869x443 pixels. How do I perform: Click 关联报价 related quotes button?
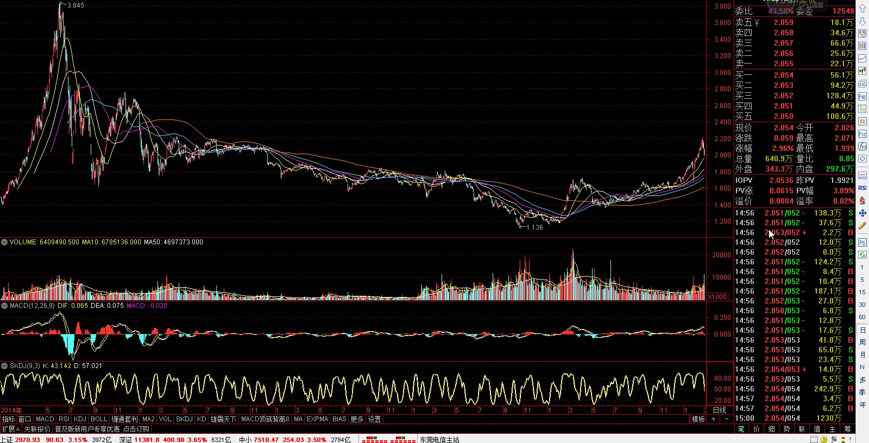coord(37,429)
